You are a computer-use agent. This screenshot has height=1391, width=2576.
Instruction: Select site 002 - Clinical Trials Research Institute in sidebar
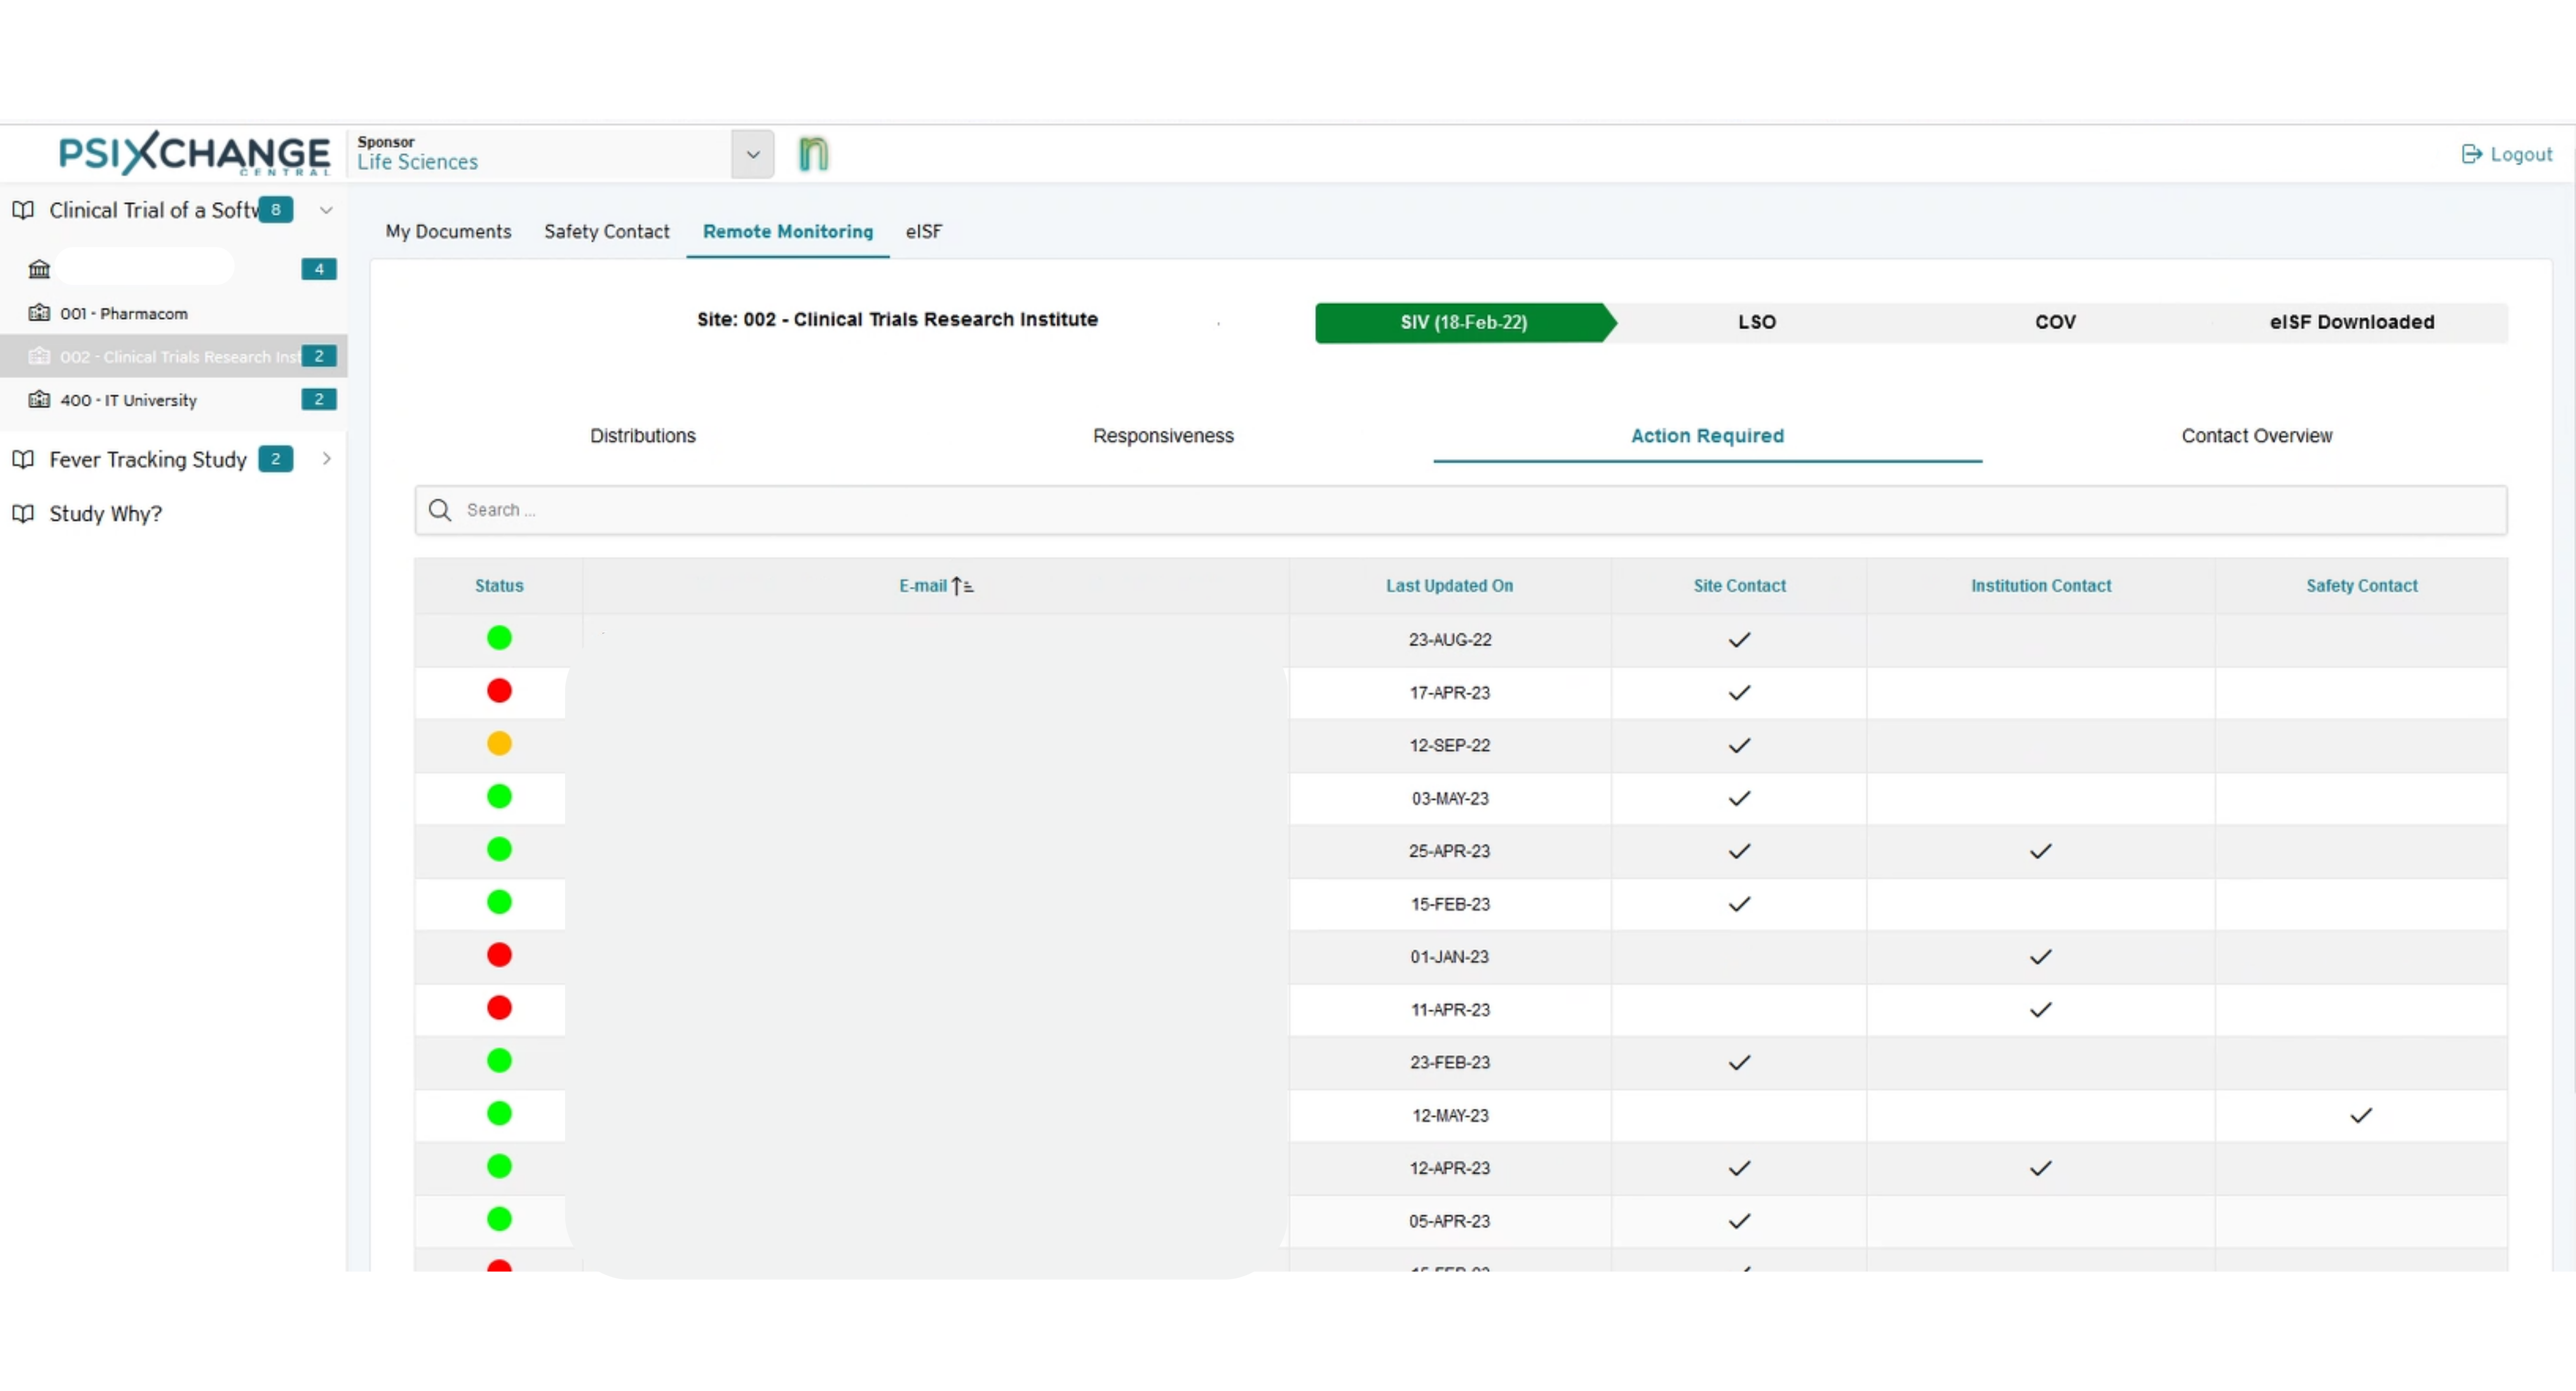point(174,356)
